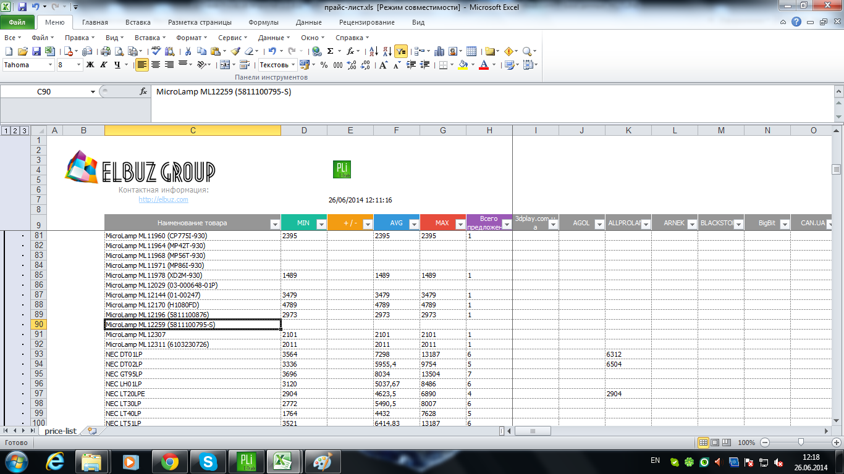Switch to the Данные ribbon tab
Screen dimensions: 844x474
pyautogui.click(x=308, y=22)
